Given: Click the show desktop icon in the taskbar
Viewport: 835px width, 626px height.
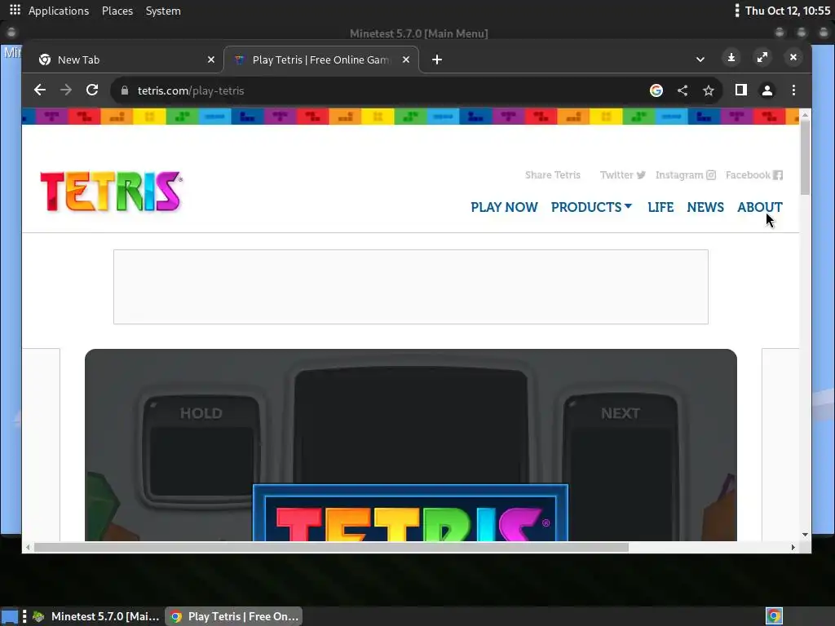Looking at the screenshot, I should 9,616.
